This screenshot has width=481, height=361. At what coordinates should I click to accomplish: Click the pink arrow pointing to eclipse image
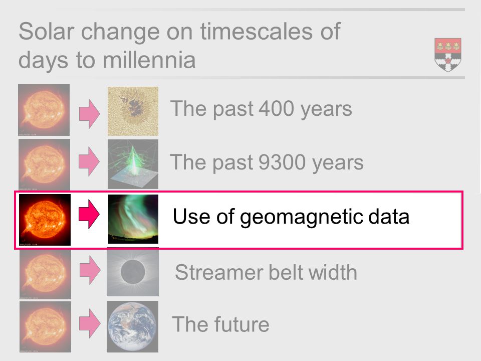[x=90, y=270]
